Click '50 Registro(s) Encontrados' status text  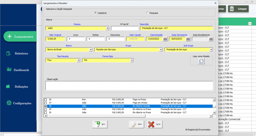pos(198,130)
